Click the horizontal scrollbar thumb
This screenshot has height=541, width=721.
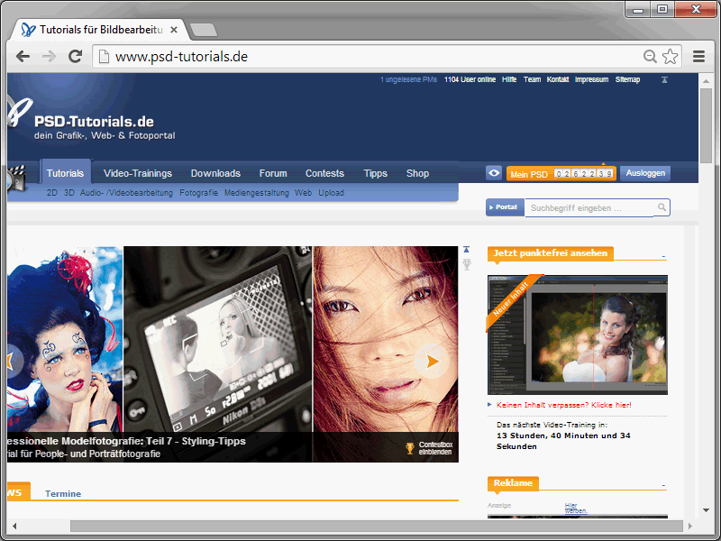click(x=376, y=526)
